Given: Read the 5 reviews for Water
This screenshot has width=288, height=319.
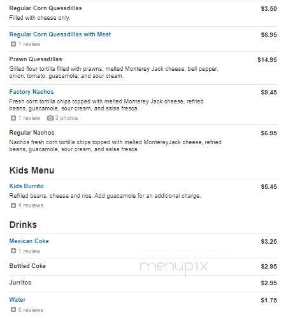Looking at the screenshot, I should pos(31,310).
